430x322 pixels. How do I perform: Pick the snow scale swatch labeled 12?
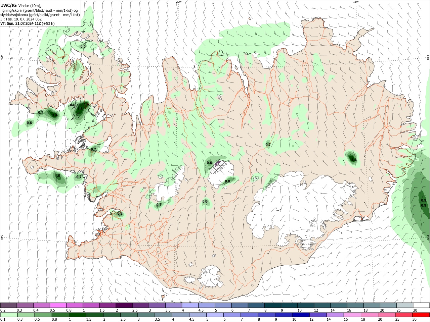[x=322, y=306]
